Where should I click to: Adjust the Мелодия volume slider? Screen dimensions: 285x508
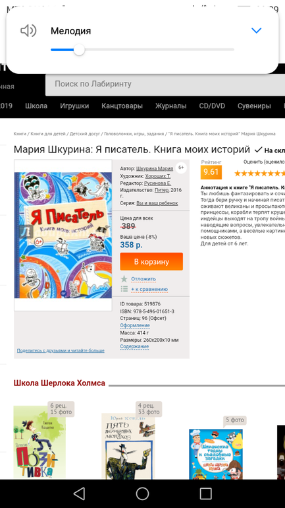[142, 50]
